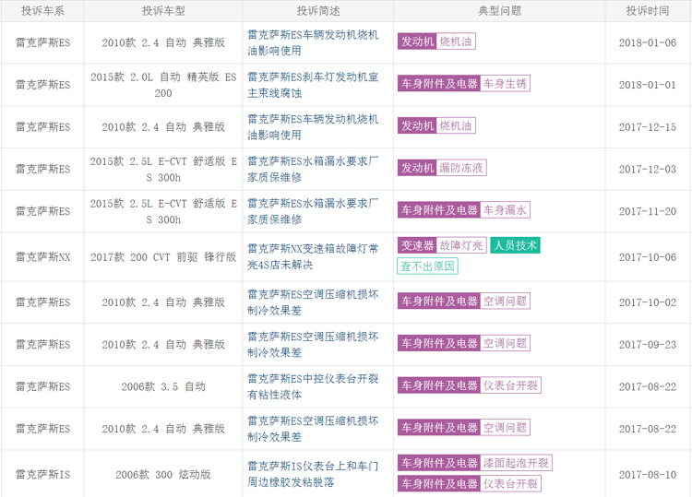The image size is (692, 497).
Task: Click 烧机油 tag in 2018-01-06 row
Action: [x=456, y=41]
